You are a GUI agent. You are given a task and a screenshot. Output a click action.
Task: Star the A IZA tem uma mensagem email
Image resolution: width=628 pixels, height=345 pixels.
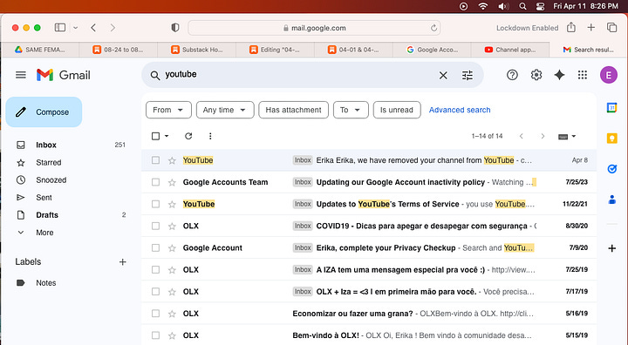point(172,270)
